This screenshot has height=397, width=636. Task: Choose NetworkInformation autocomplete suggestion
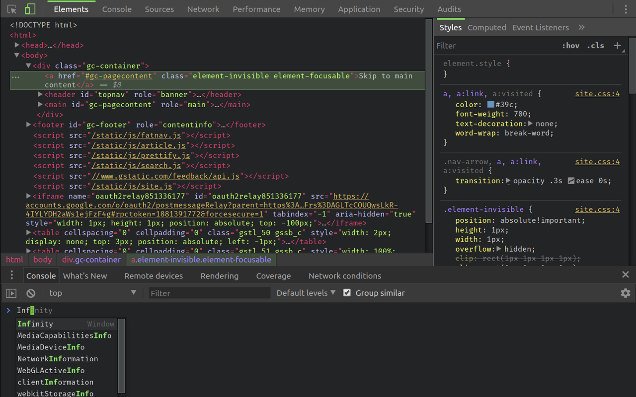pos(66,359)
